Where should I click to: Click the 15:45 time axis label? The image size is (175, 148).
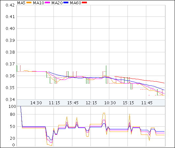(x=73, y=103)
